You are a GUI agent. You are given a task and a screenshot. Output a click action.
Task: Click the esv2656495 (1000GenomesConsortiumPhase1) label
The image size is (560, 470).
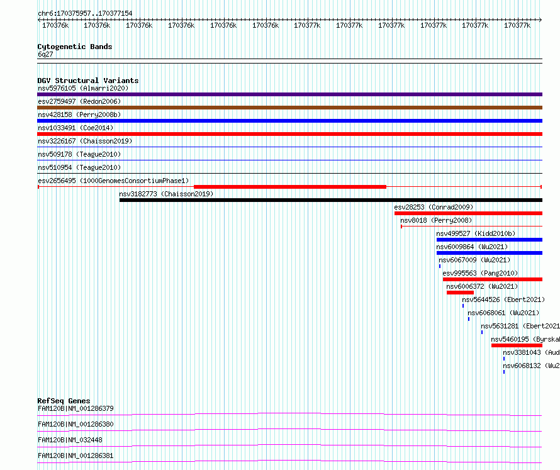(113, 181)
